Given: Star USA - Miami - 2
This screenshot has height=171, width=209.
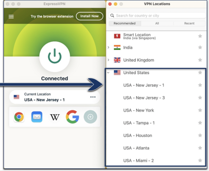Looking at the screenshot, I should [200, 160].
